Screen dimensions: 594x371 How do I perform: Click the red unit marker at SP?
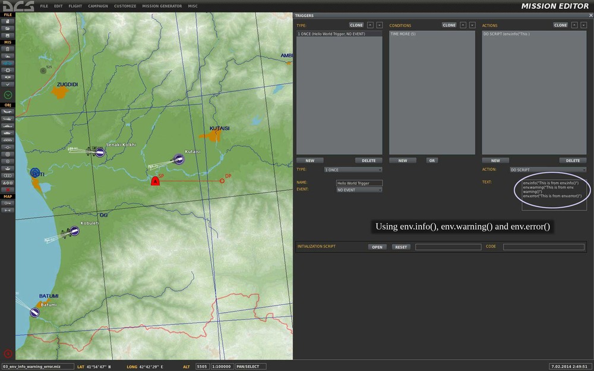pyautogui.click(x=155, y=181)
